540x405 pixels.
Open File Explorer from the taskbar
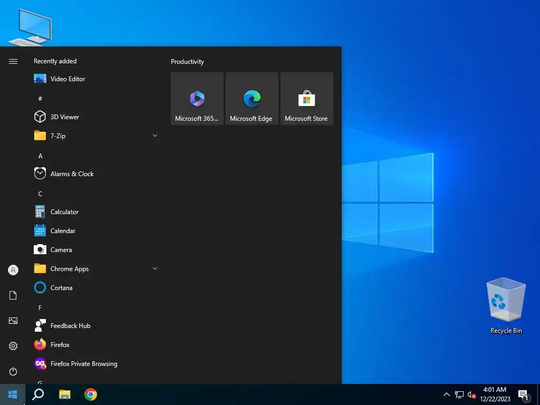click(x=64, y=394)
